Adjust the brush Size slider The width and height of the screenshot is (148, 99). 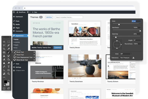click(x=119, y=24)
